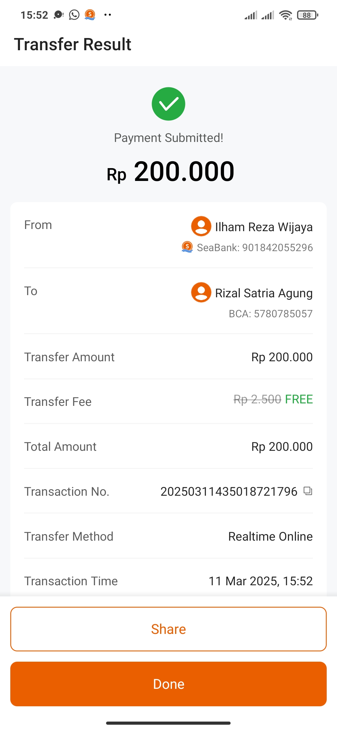
Task: Tap recipient Rizal Satria Agung avatar
Action: coord(201,292)
